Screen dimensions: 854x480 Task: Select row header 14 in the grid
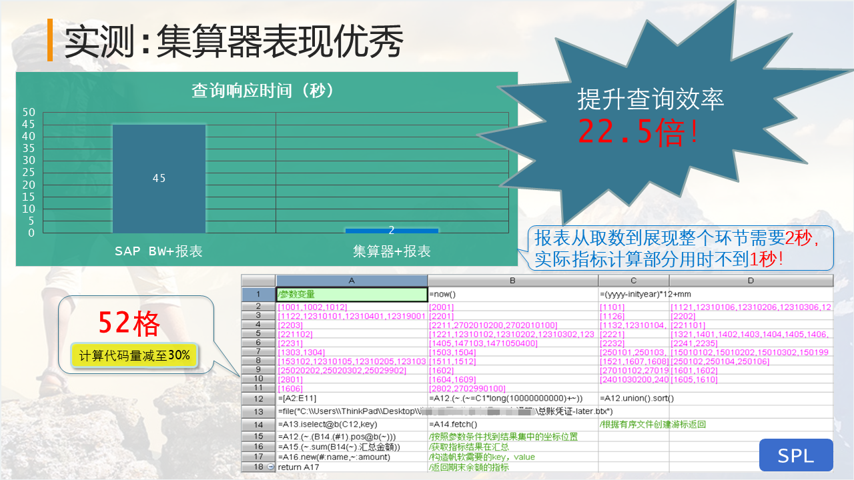point(258,425)
